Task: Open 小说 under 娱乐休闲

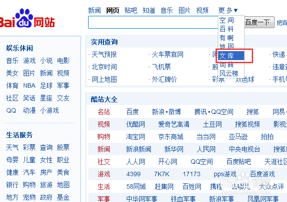Action: click(x=46, y=61)
